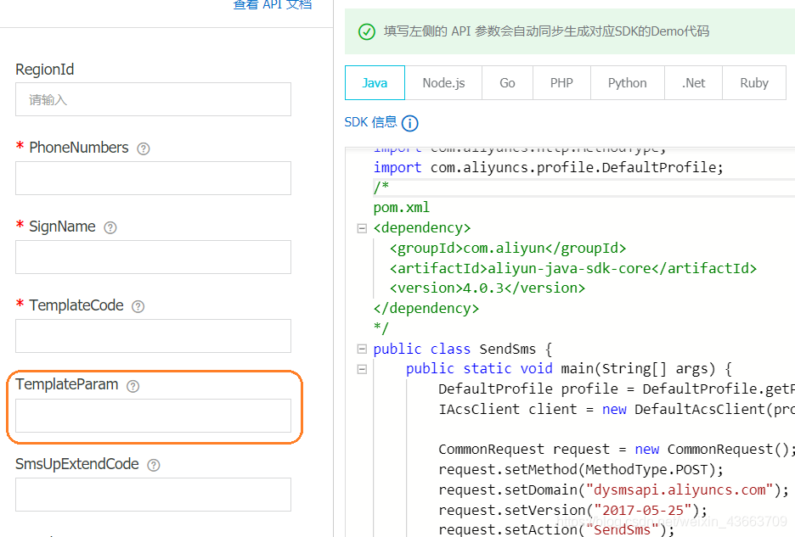Click the public static void main line
The image size is (795, 537).
[569, 369]
